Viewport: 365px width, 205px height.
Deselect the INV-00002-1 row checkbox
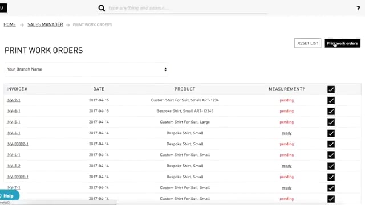(x=331, y=144)
